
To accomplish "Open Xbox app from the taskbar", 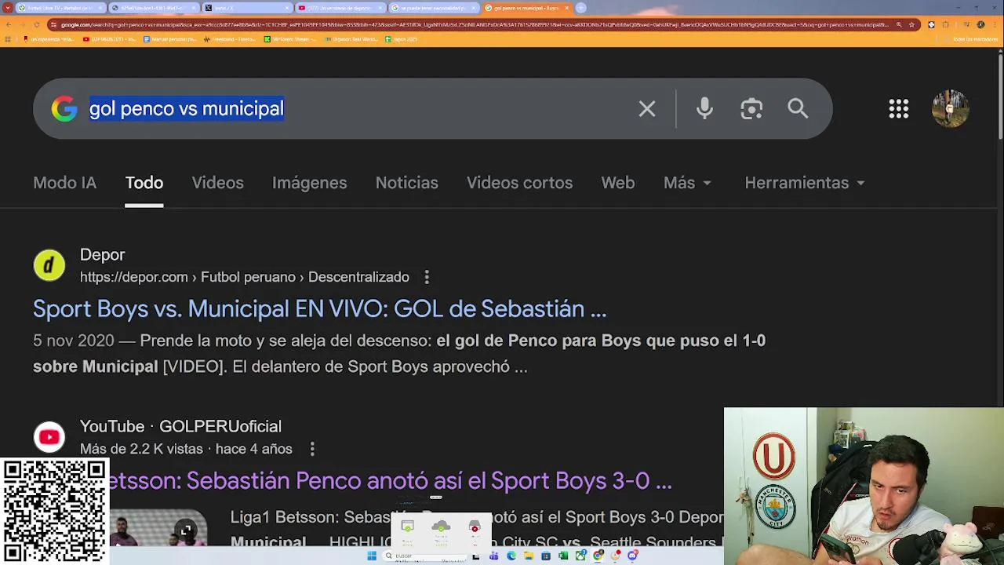I will click(x=580, y=556).
